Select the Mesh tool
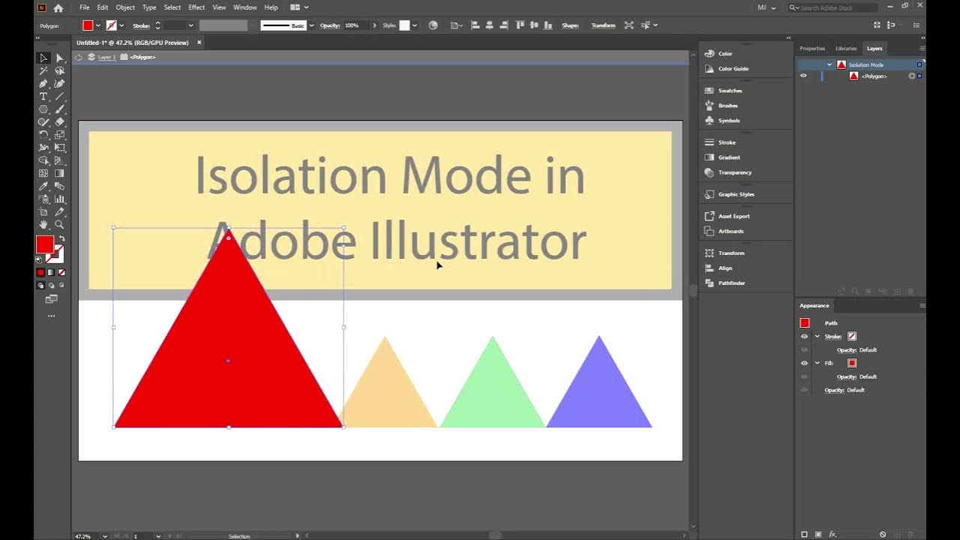 pos(43,173)
